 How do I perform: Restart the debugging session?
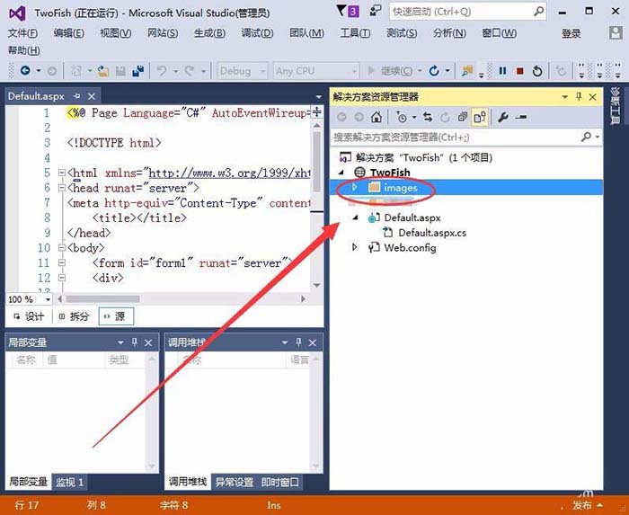(x=537, y=71)
